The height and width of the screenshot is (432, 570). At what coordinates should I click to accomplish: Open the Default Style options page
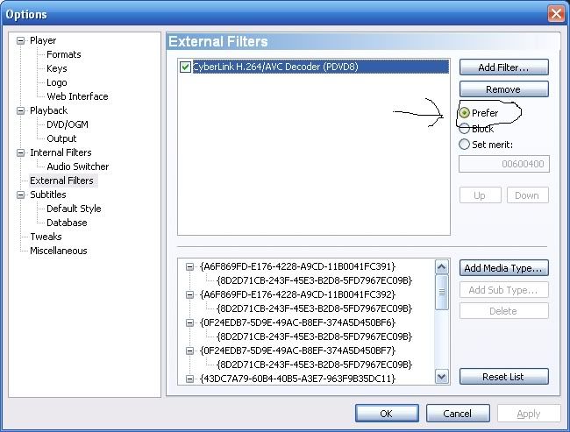click(x=74, y=209)
